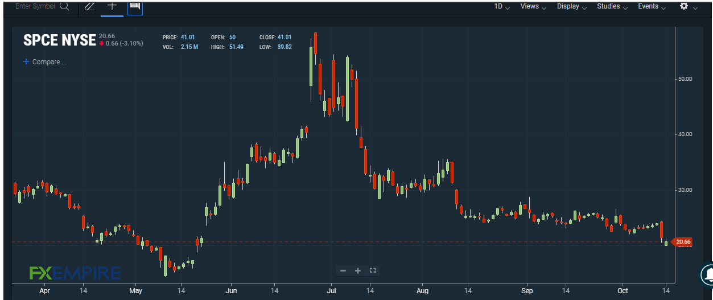
Task: Zoom out with the minus button
Action: pyautogui.click(x=343, y=271)
